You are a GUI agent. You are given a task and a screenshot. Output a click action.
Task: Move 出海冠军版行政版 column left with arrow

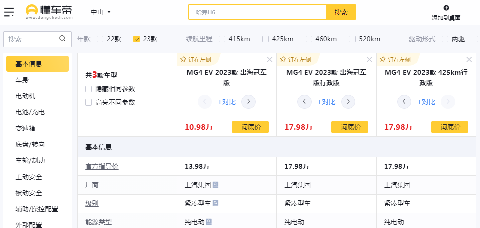click(305, 102)
